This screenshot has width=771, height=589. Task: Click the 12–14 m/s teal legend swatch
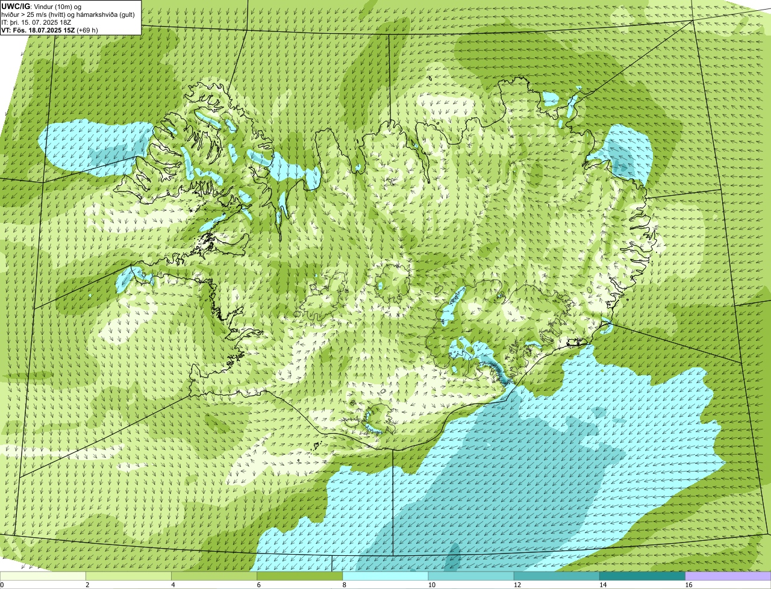(557, 576)
